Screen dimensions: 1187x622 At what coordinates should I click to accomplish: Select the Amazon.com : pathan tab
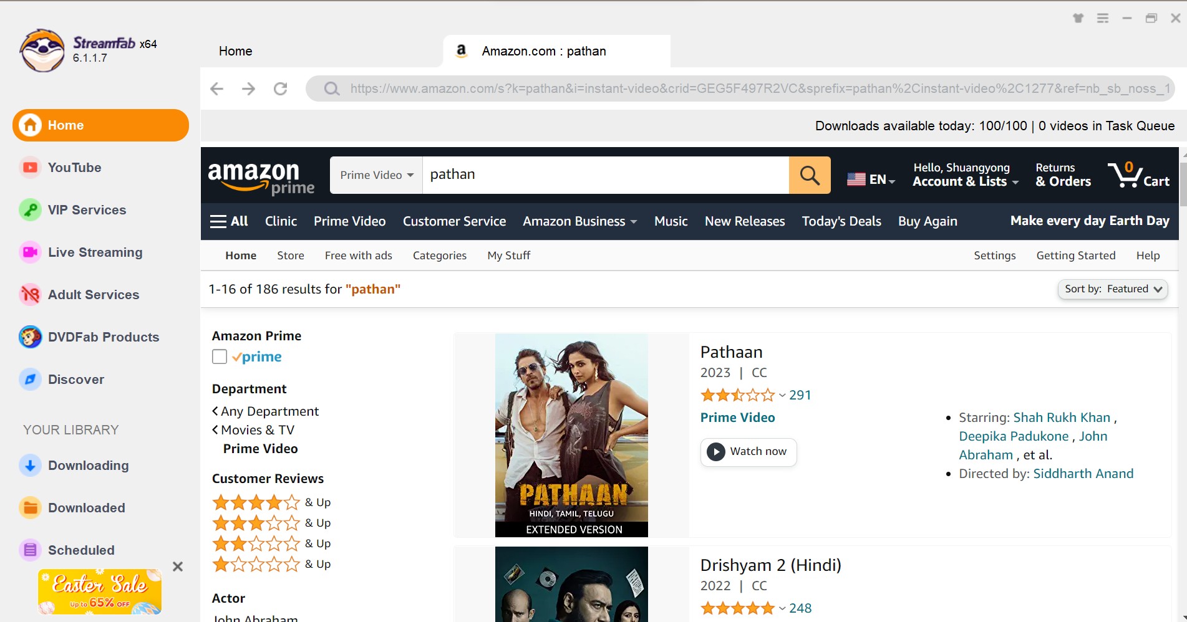(x=556, y=51)
